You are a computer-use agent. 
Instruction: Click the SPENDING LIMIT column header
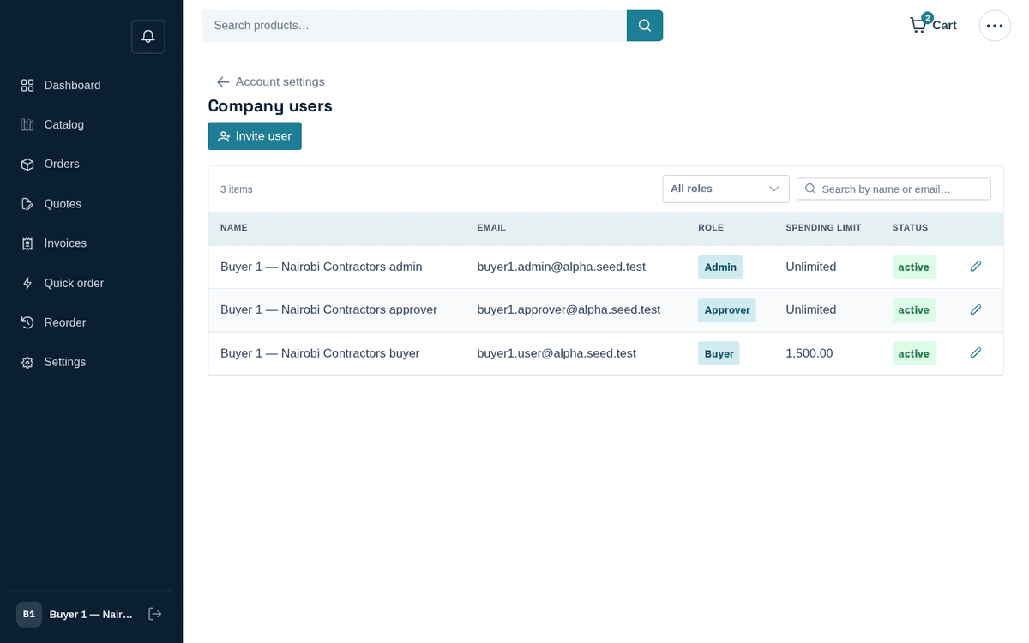(x=823, y=228)
